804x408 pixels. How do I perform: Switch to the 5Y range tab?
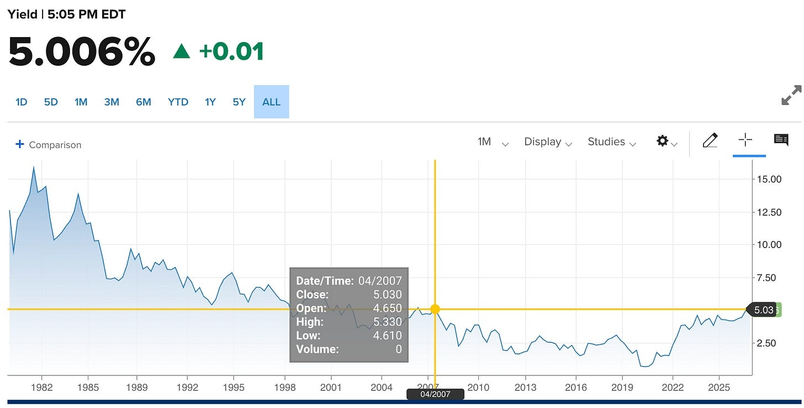point(239,102)
